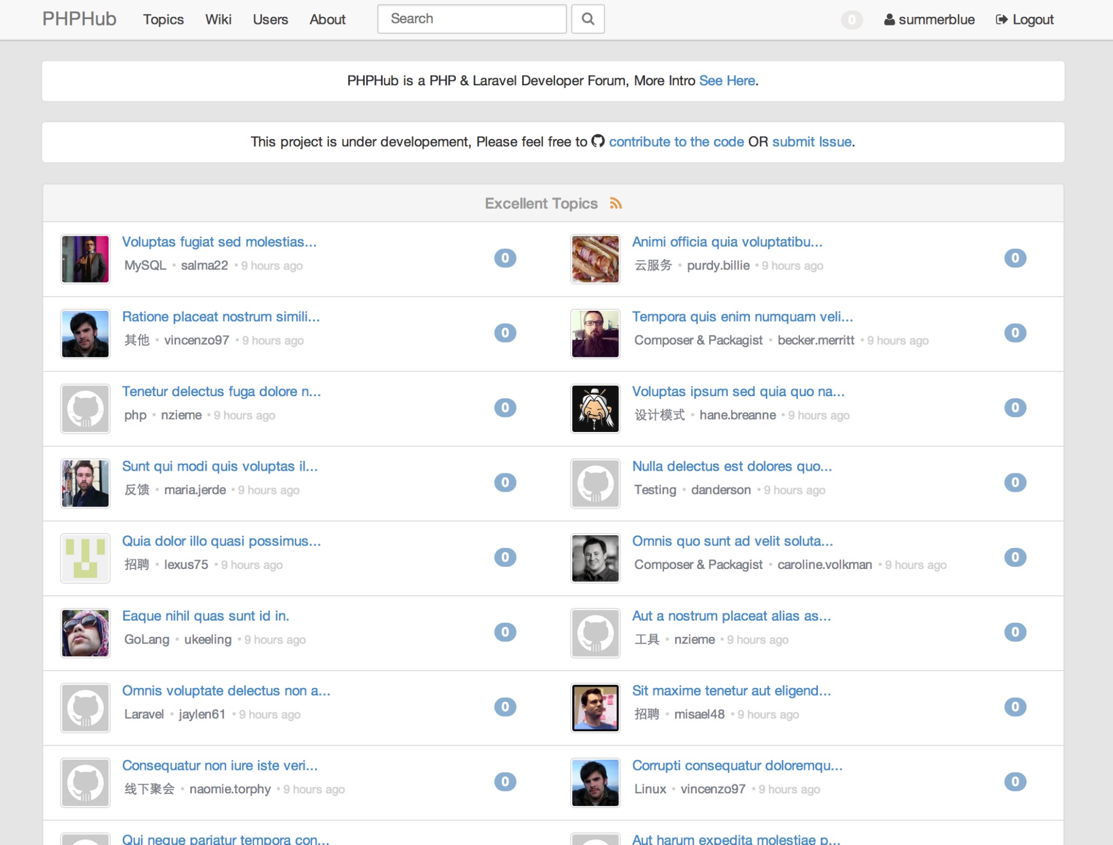Focus the Search input field

[x=472, y=19]
